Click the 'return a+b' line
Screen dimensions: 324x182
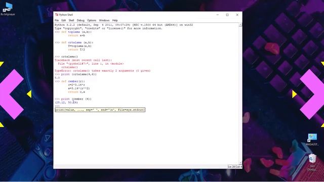pyautogui.click(x=76, y=35)
